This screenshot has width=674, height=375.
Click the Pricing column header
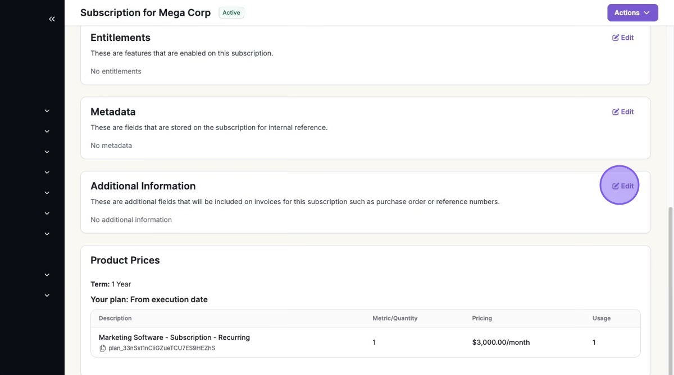pos(482,318)
